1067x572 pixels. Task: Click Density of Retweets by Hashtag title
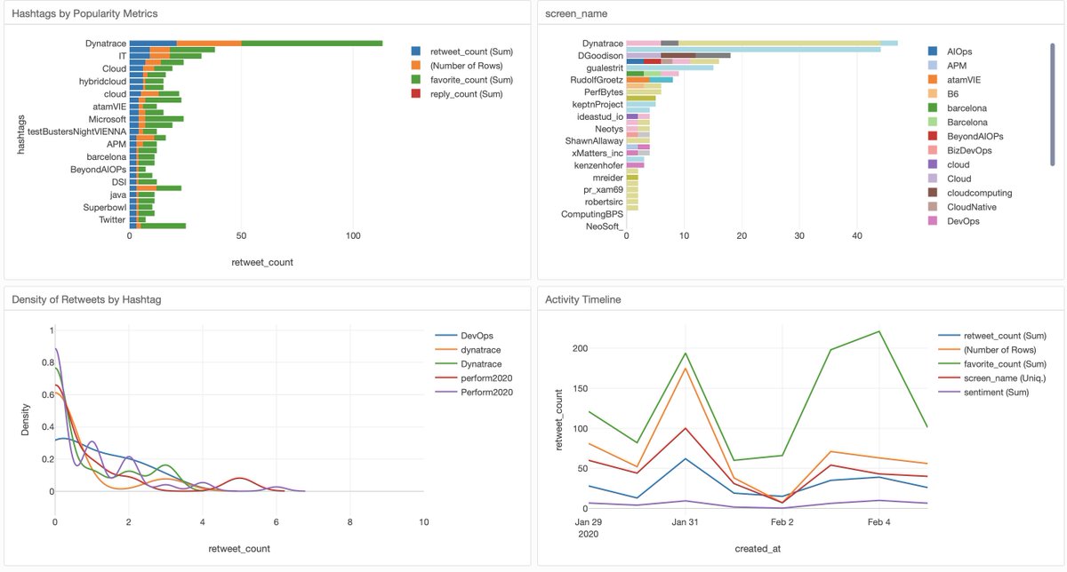(x=86, y=299)
